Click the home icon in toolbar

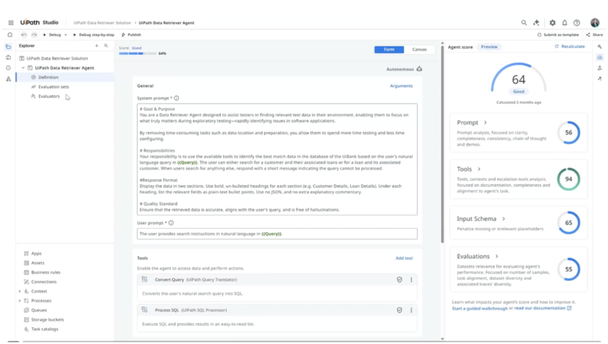10,35
